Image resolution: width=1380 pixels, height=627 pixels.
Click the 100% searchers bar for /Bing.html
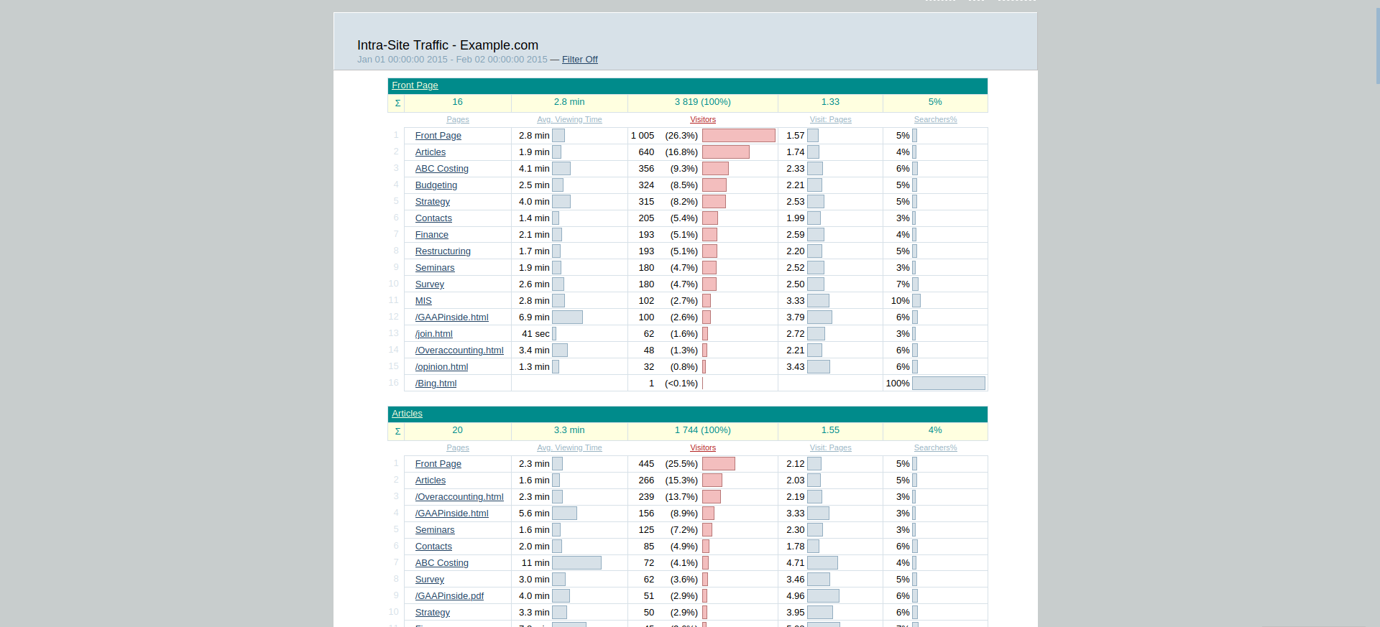click(x=948, y=384)
